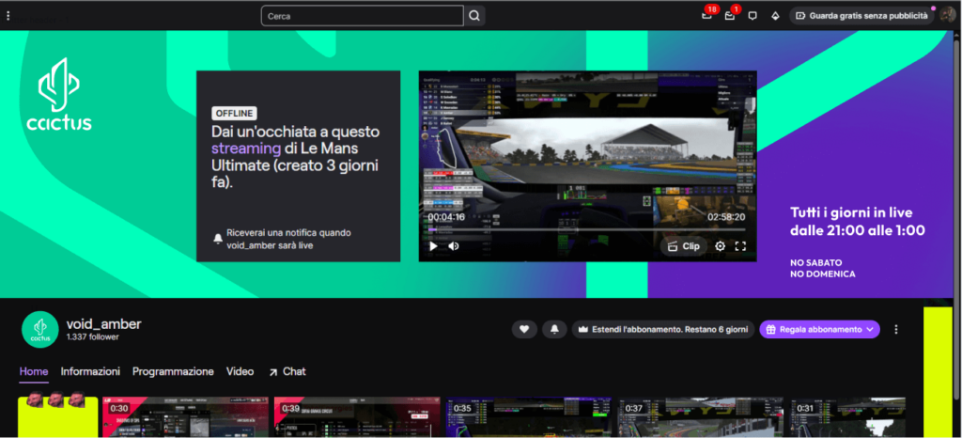Image resolution: width=962 pixels, height=438 pixels.
Task: Click the notification bell in offline card
Action: [x=218, y=239]
